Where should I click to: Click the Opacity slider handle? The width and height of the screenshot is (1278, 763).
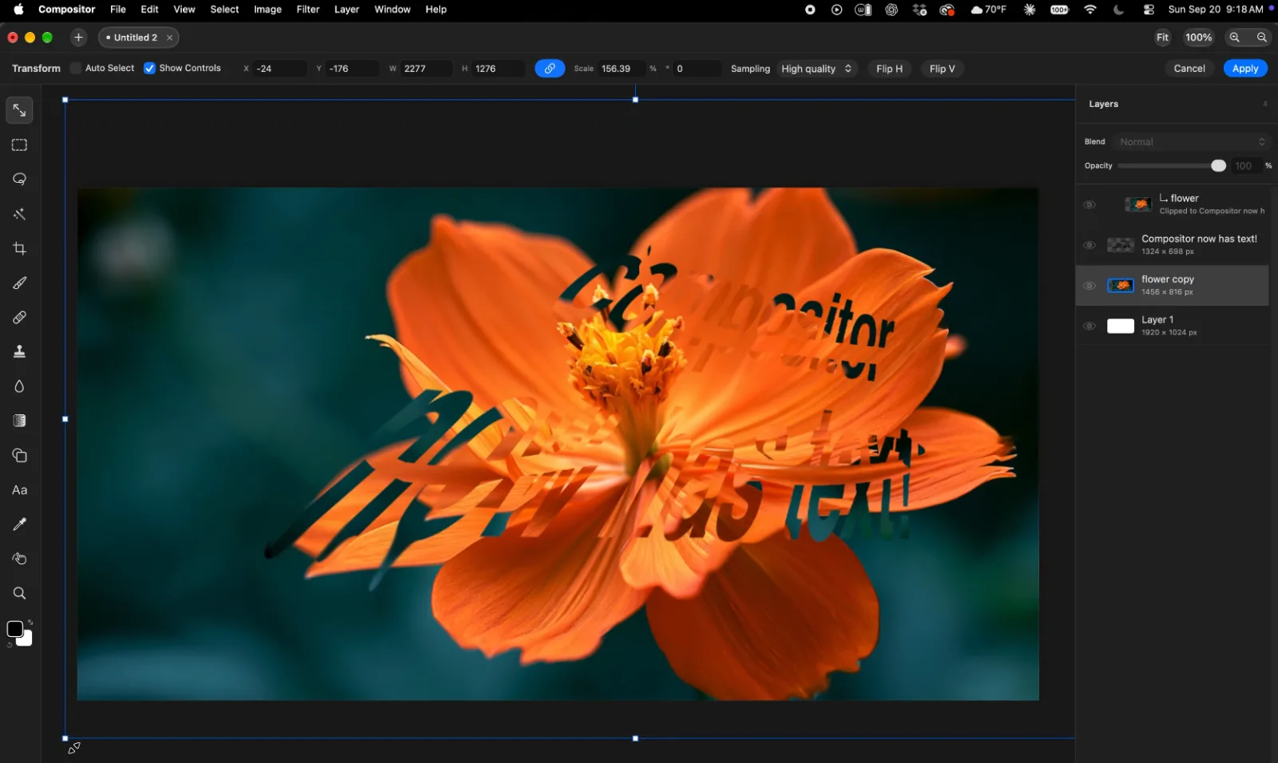pos(1218,166)
